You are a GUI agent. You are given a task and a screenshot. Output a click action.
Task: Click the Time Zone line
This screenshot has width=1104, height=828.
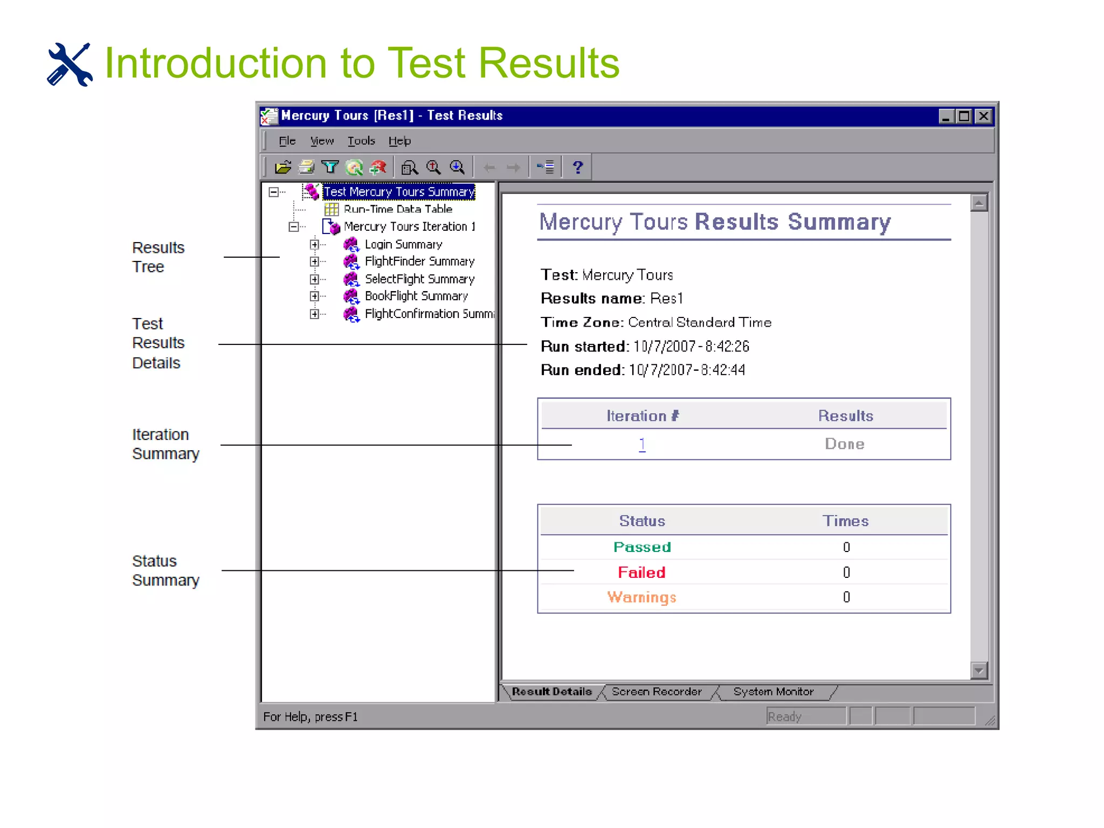[656, 322]
